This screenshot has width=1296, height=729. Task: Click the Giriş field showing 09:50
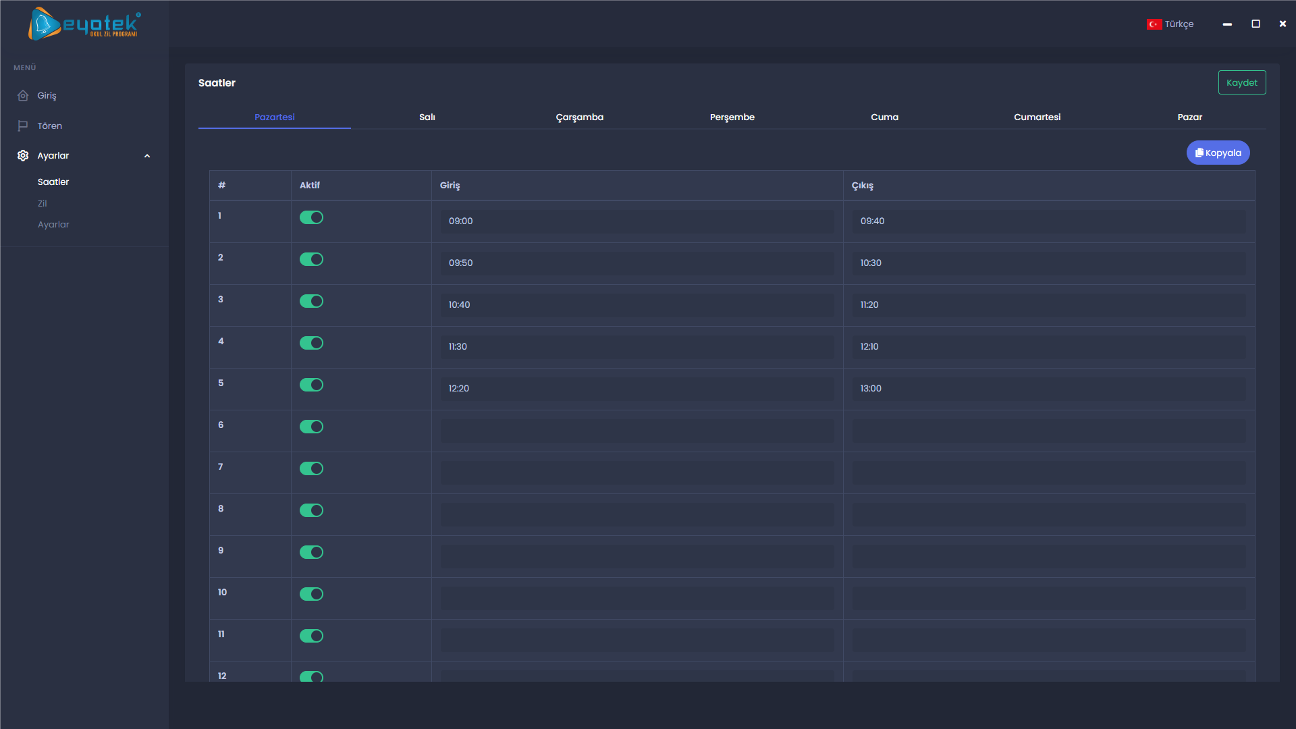(637, 263)
